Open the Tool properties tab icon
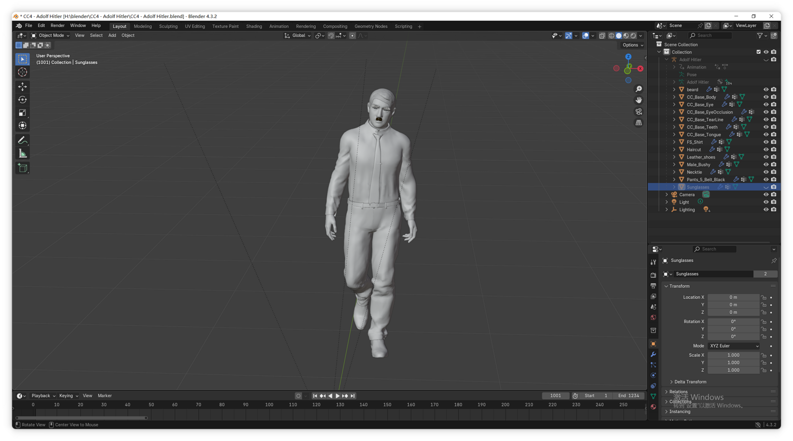The height and width of the screenshot is (441, 793). (653, 262)
